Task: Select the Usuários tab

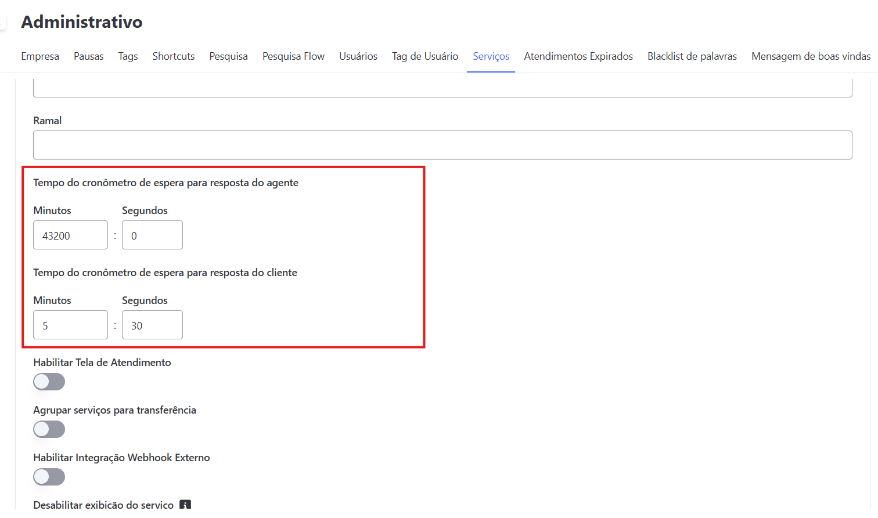Action: point(358,56)
